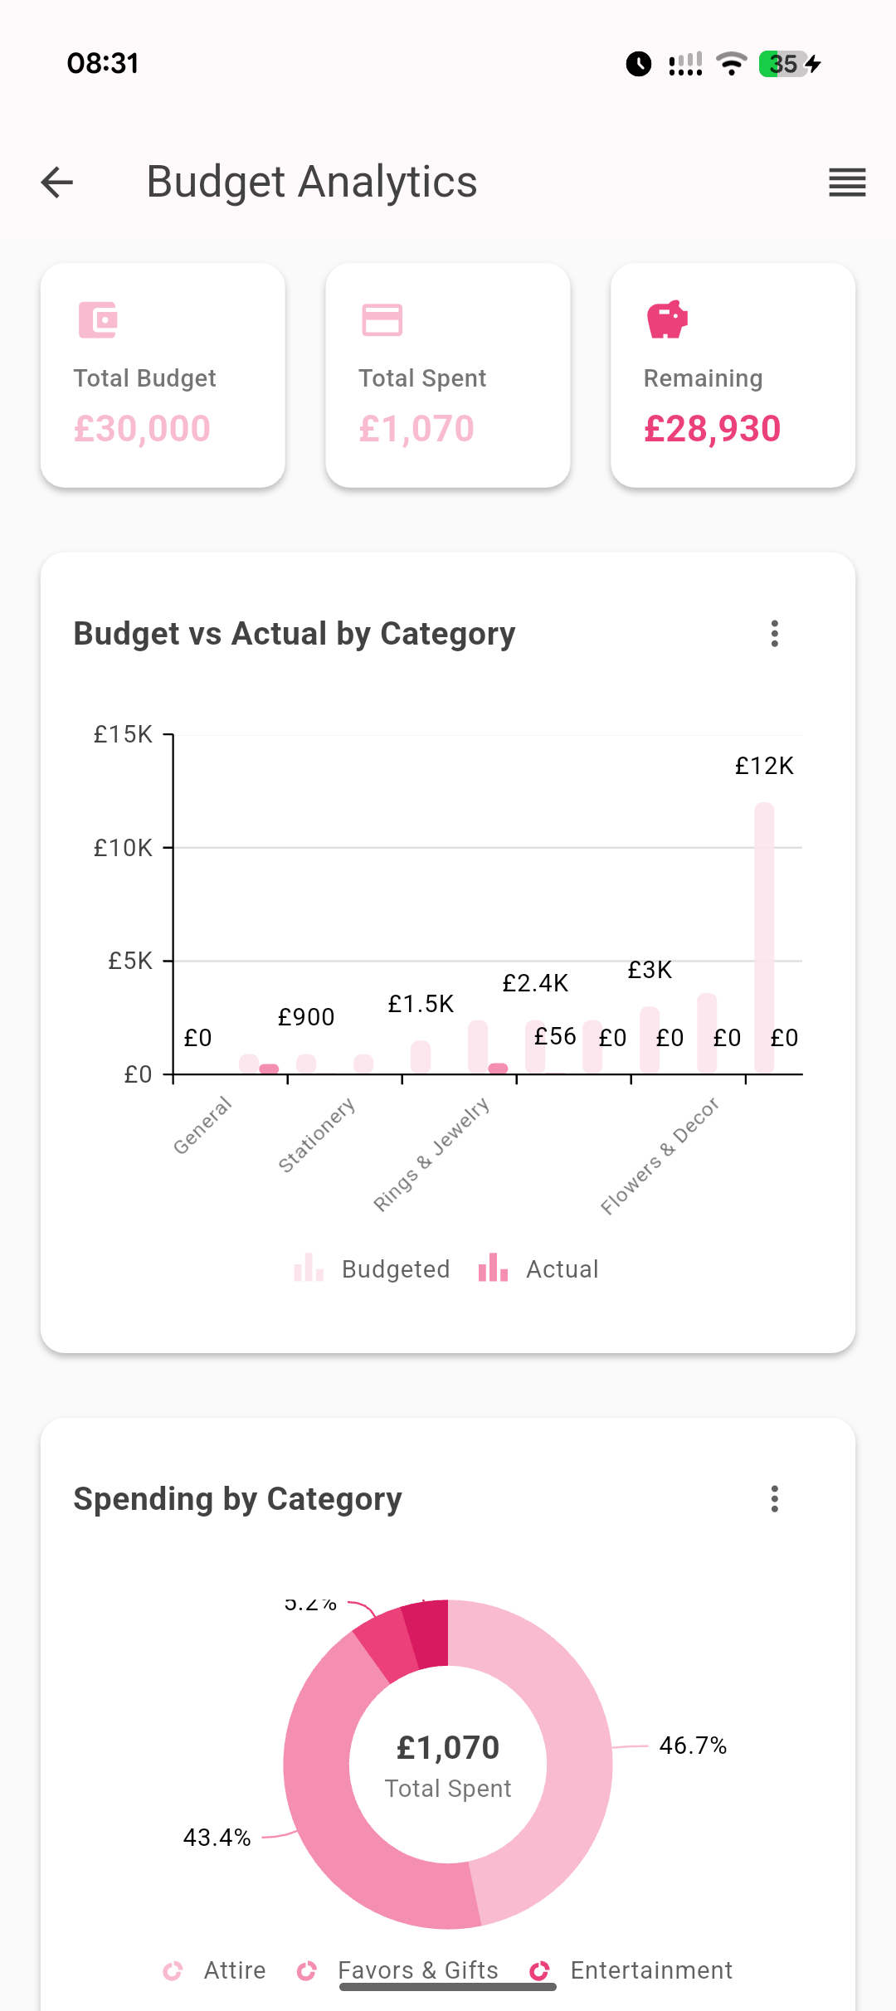Image resolution: width=896 pixels, height=2011 pixels.
Task: Toggle the Actual series legend
Action: [x=539, y=1269]
